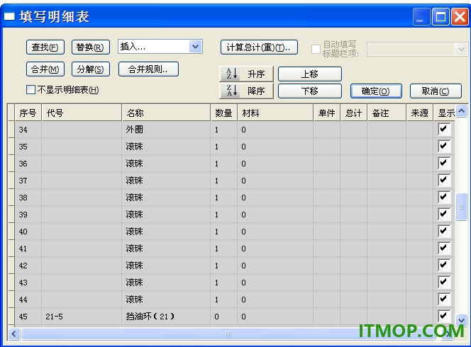The width and height of the screenshot is (471, 347).
Task: Click quantity cell of row 45
Action: pos(223,317)
